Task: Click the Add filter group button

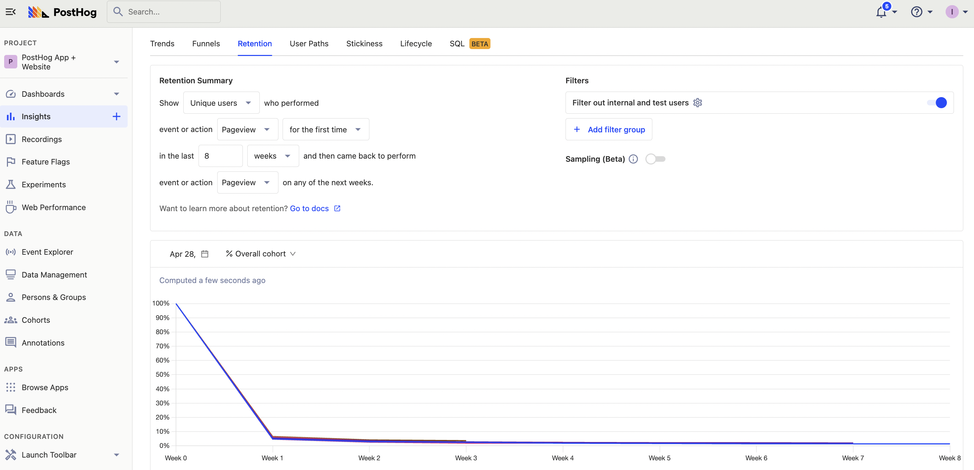Action: click(608, 130)
